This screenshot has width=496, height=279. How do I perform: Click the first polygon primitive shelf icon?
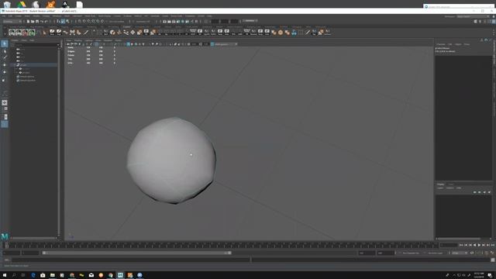(x=12, y=33)
